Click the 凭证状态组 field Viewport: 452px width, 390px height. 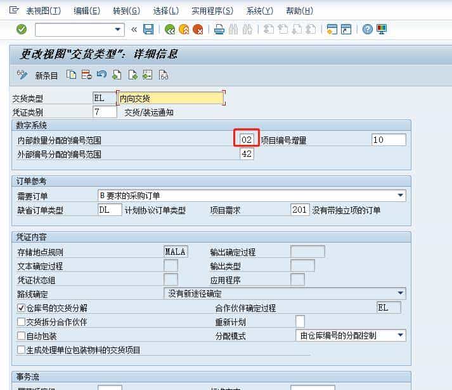(171, 279)
